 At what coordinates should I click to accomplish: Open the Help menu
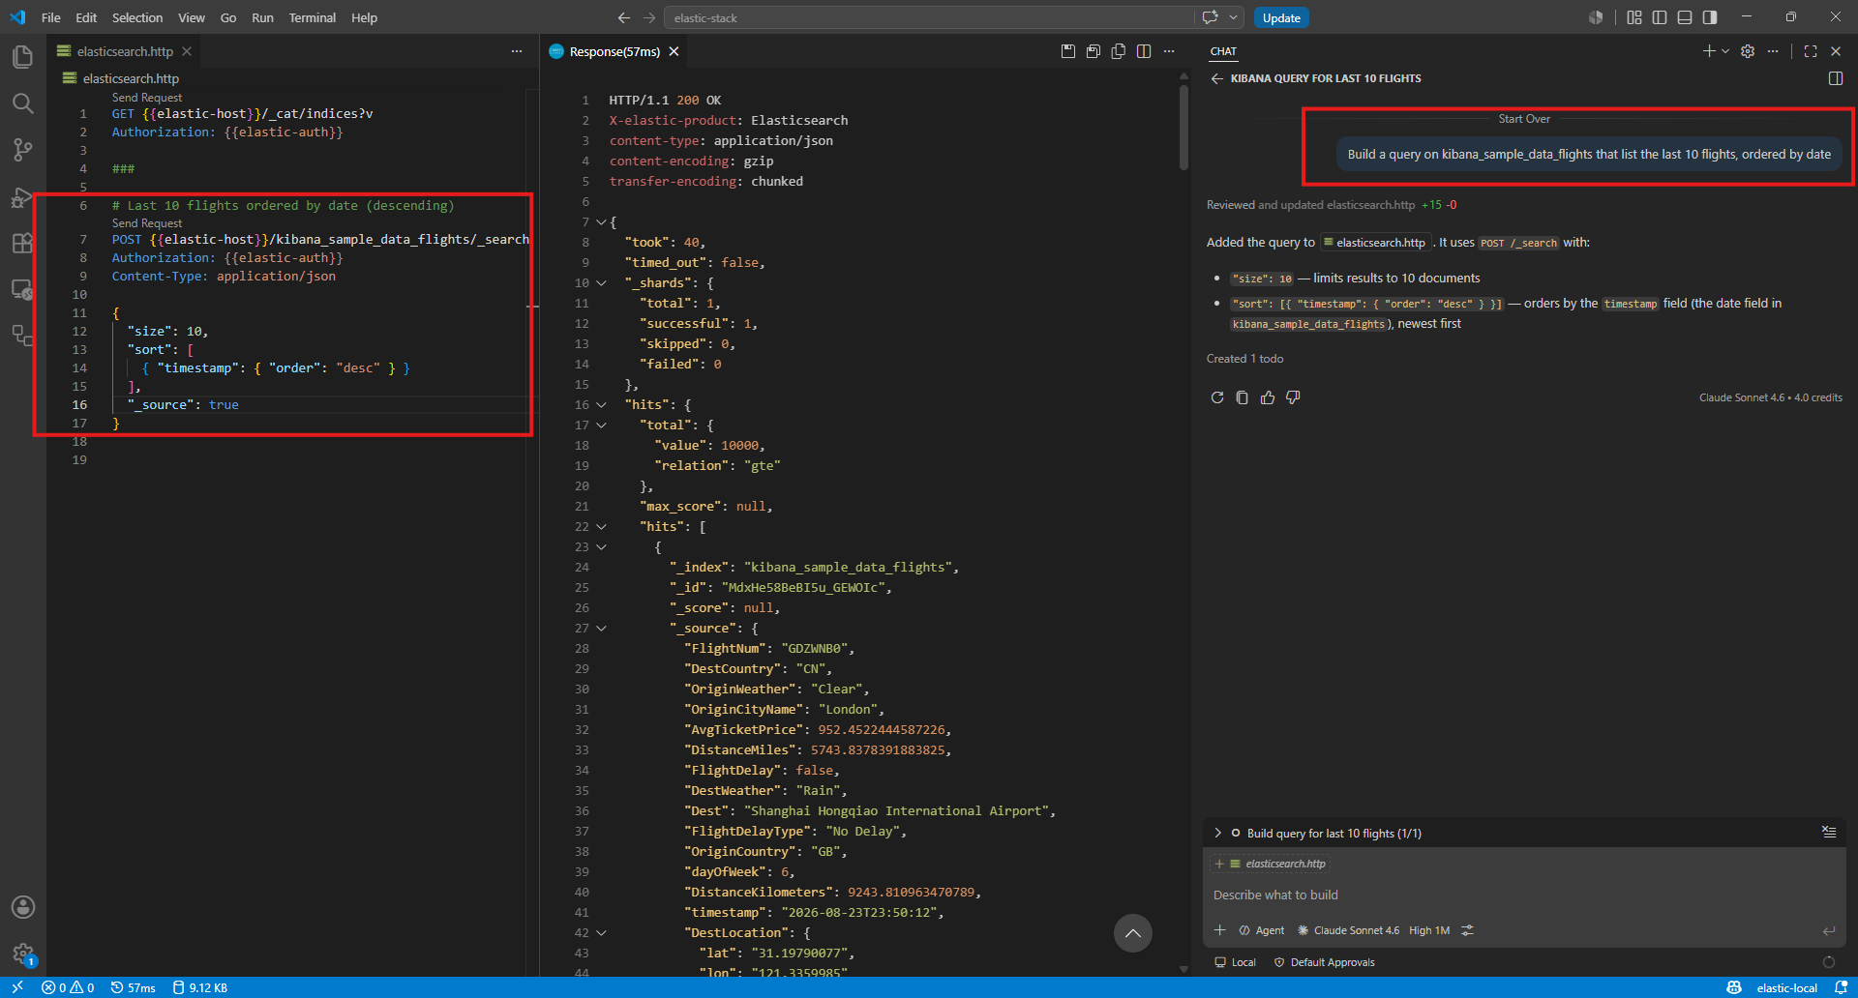click(364, 17)
